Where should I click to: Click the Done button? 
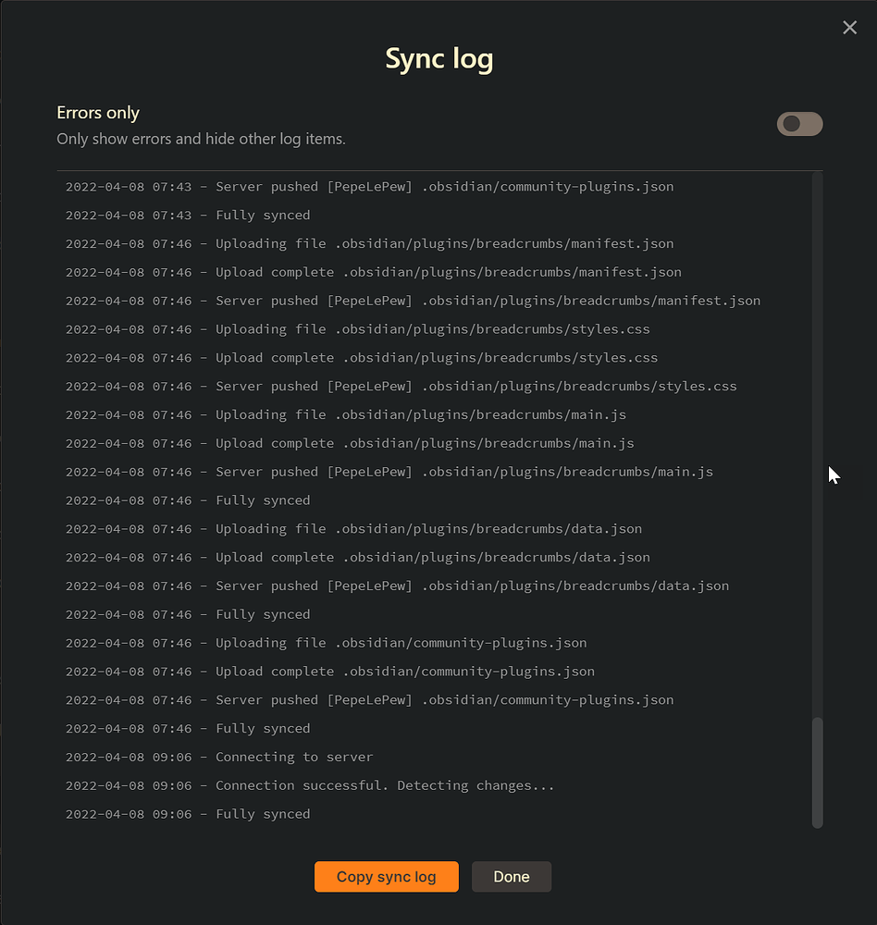(511, 876)
